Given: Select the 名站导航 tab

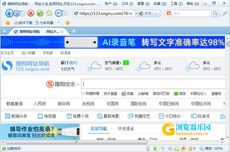Looking at the screenshot, I should (x=99, y=129).
